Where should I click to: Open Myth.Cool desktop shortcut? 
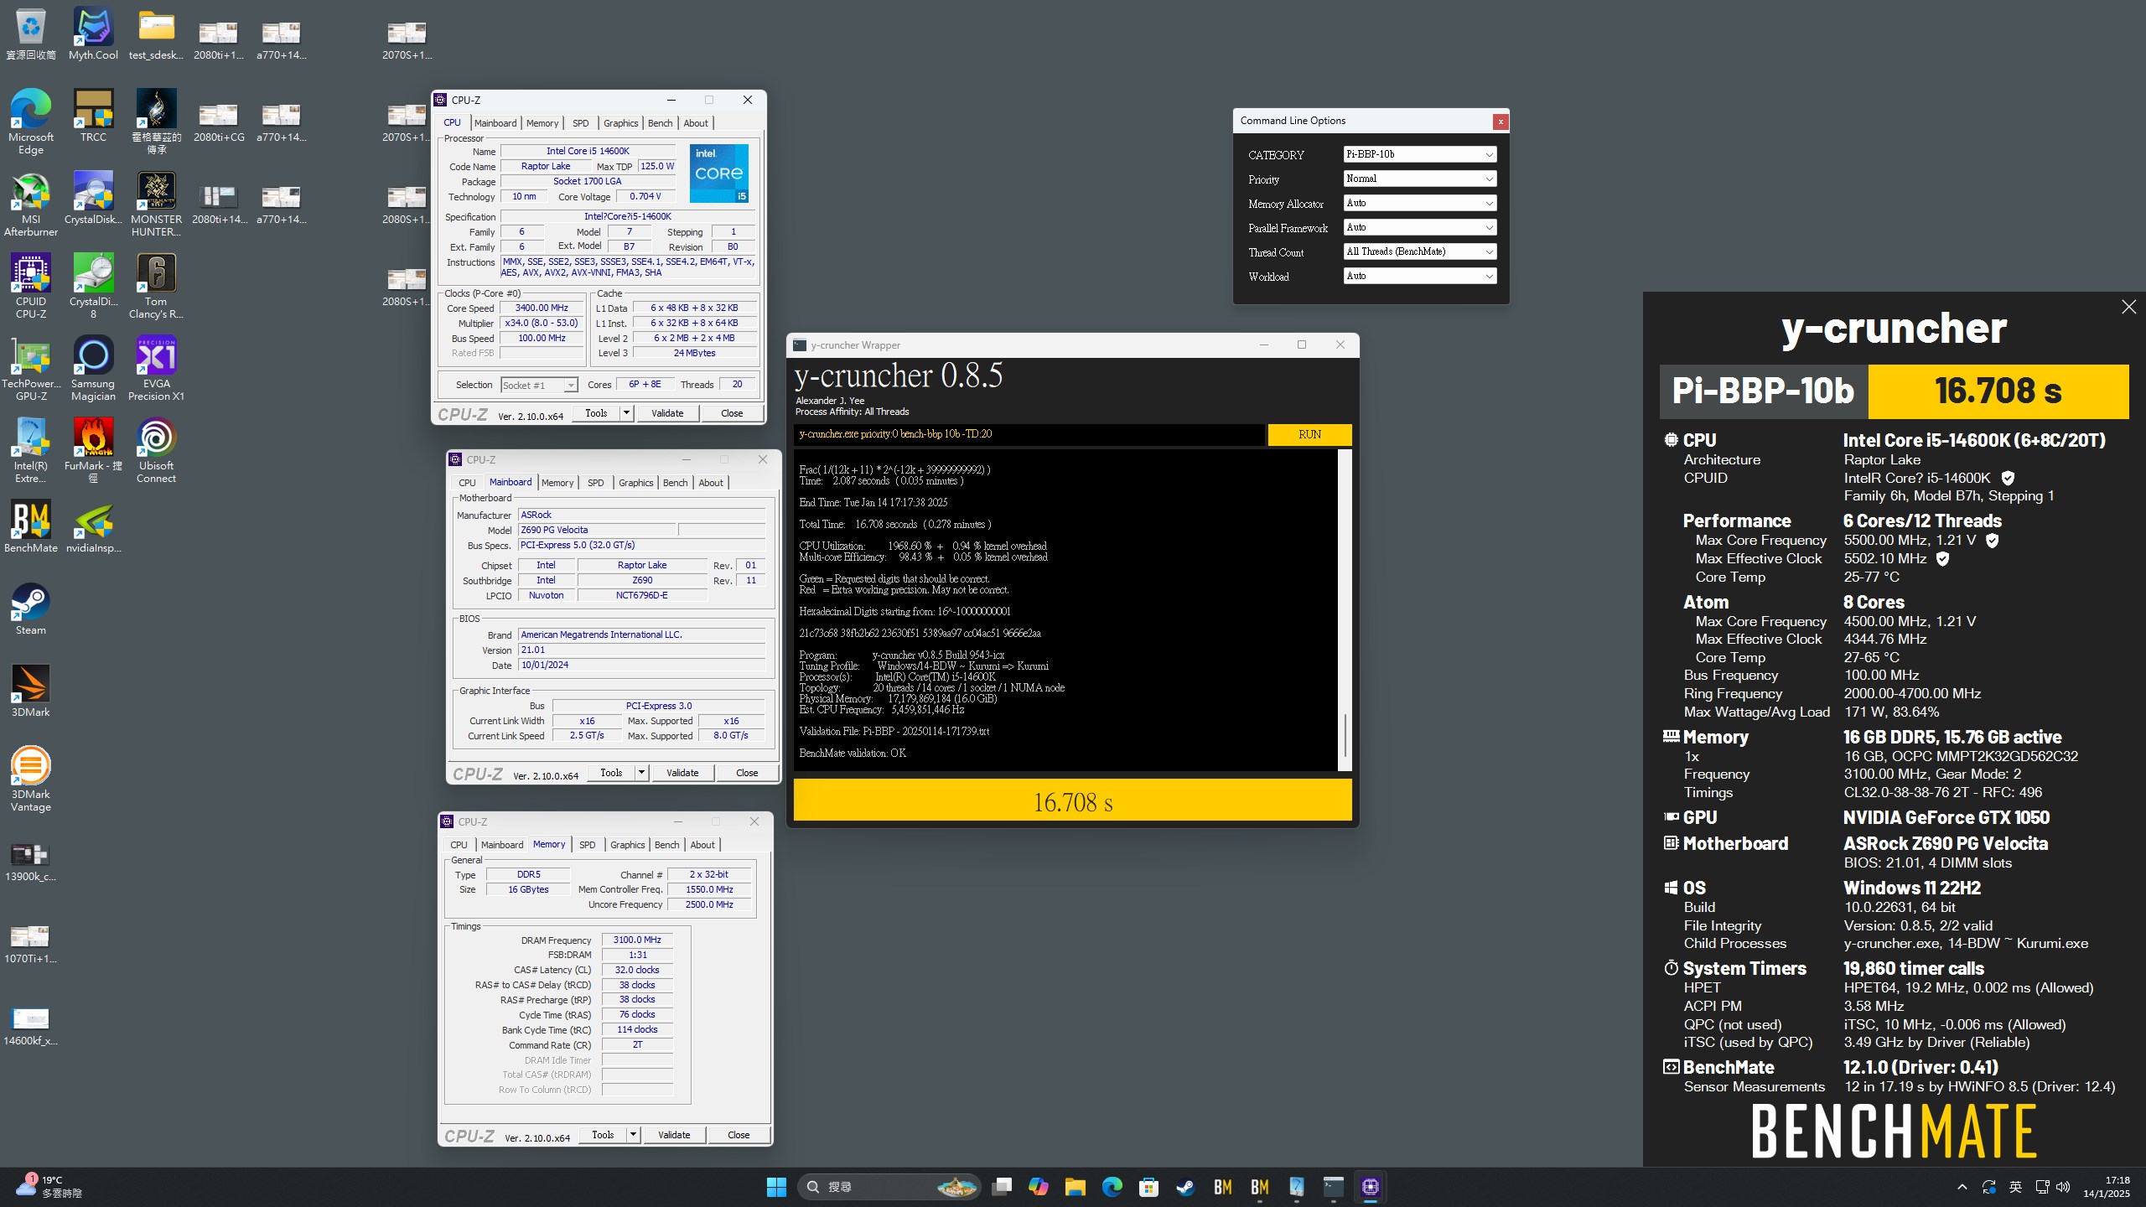click(93, 34)
